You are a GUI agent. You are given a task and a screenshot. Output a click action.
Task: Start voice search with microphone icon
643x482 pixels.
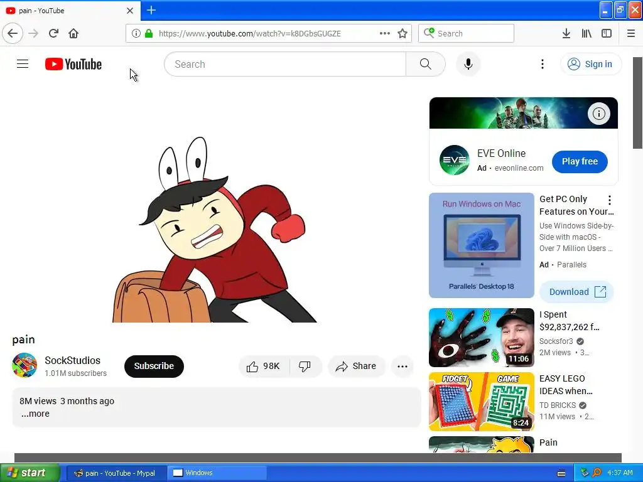468,64
